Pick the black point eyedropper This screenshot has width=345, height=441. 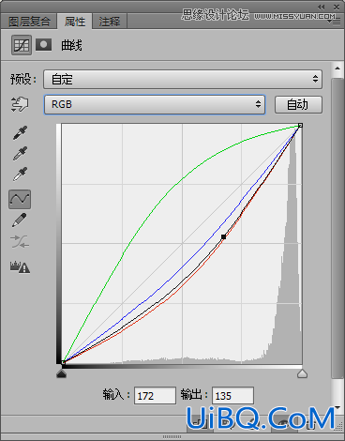pyautogui.click(x=20, y=132)
